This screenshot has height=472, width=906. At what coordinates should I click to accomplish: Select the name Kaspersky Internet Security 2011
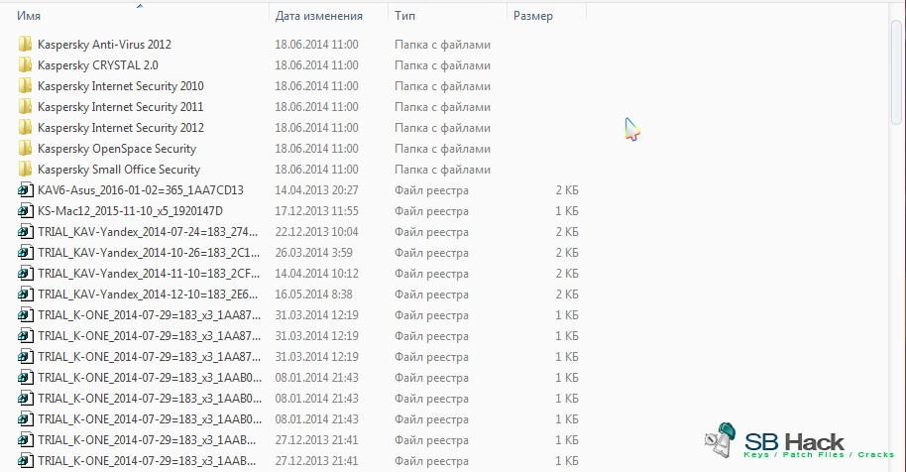pos(121,107)
